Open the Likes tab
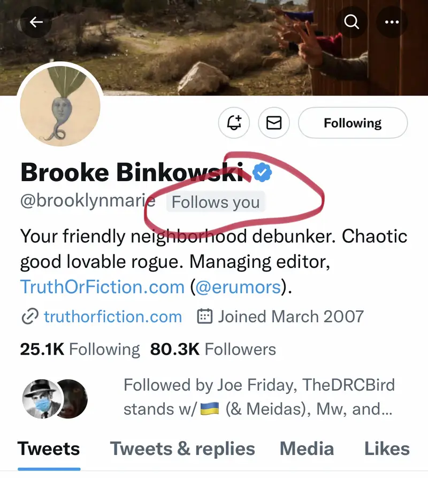 click(x=387, y=449)
